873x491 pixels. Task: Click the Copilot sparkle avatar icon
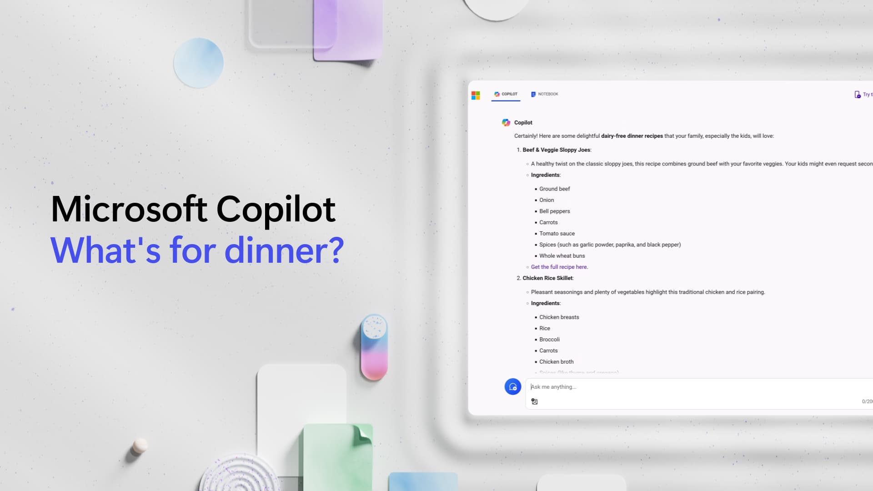tap(506, 122)
